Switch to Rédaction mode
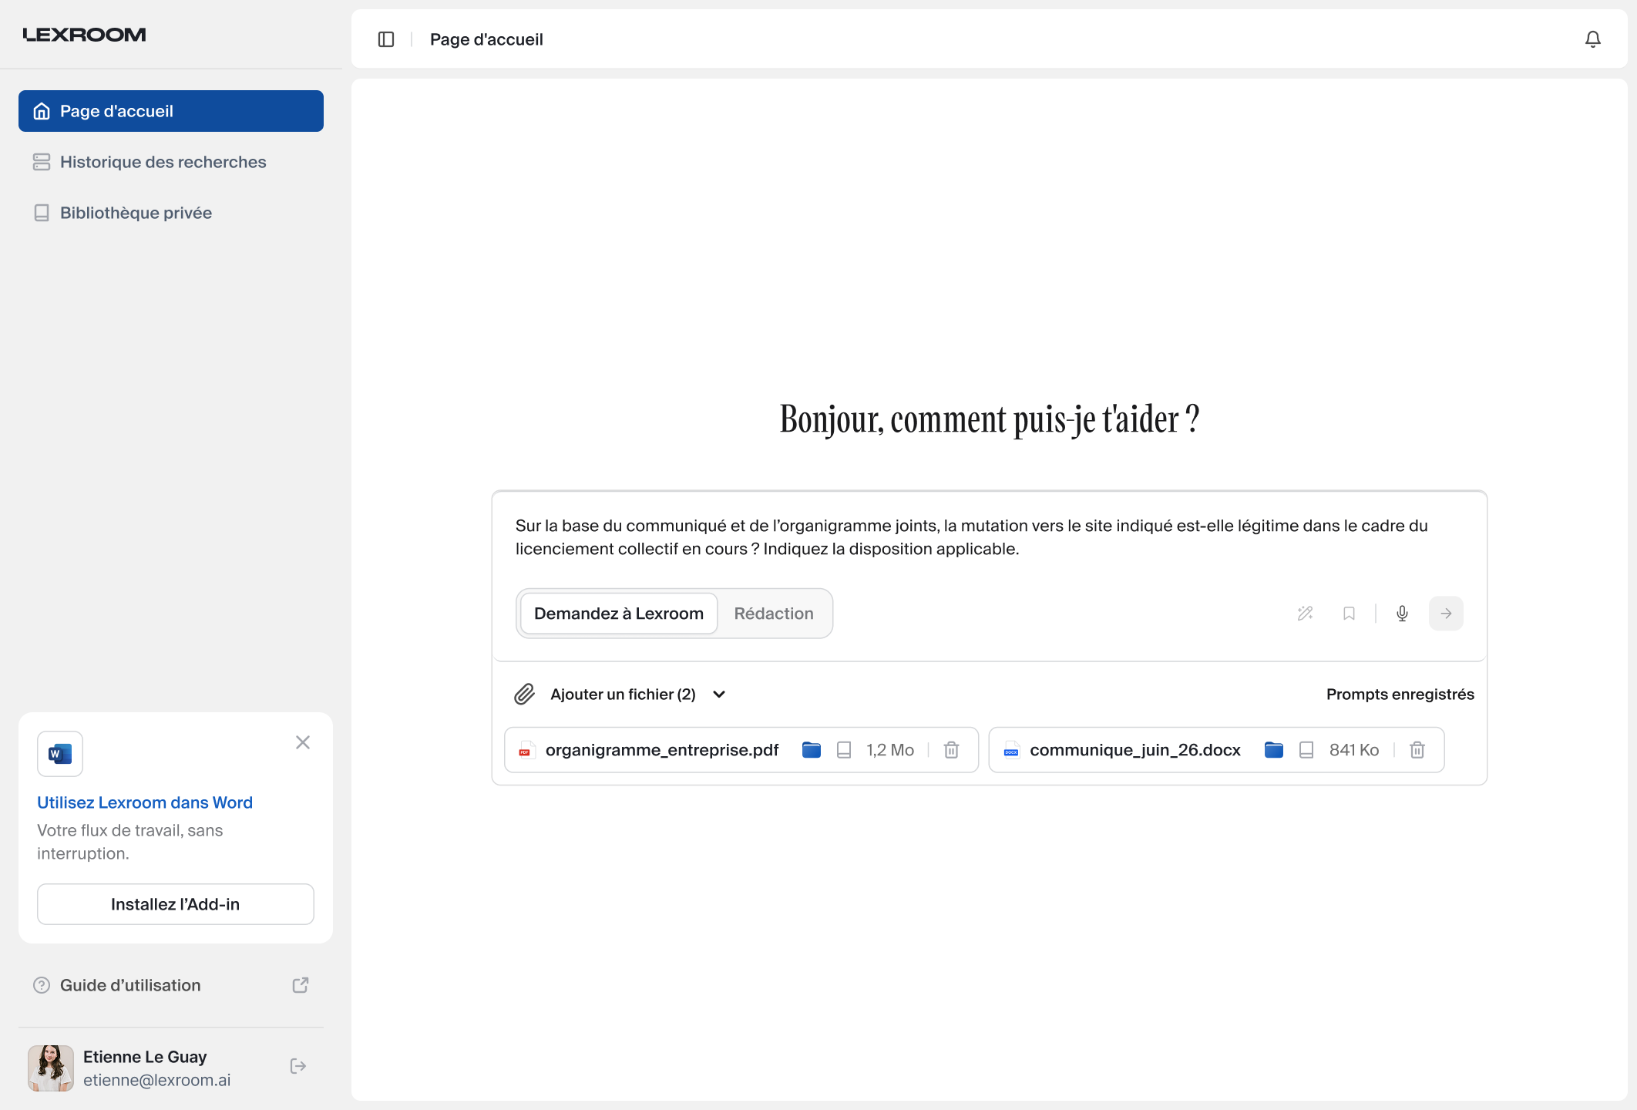Image resolution: width=1637 pixels, height=1110 pixels. [774, 614]
